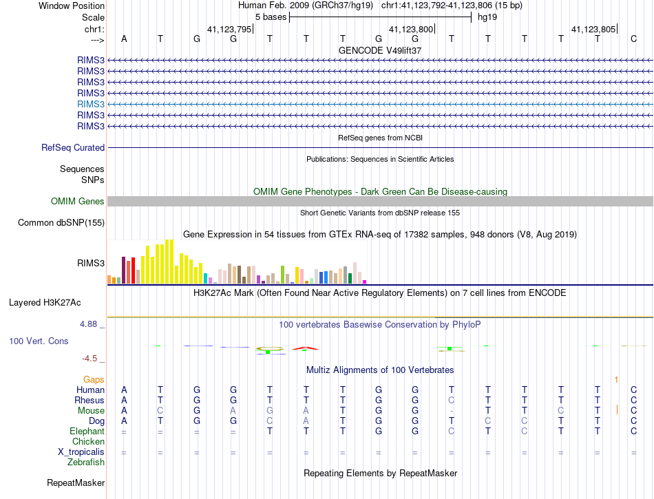
Task: Click the Basewise Conservation by PhyloP title
Action: point(380,324)
